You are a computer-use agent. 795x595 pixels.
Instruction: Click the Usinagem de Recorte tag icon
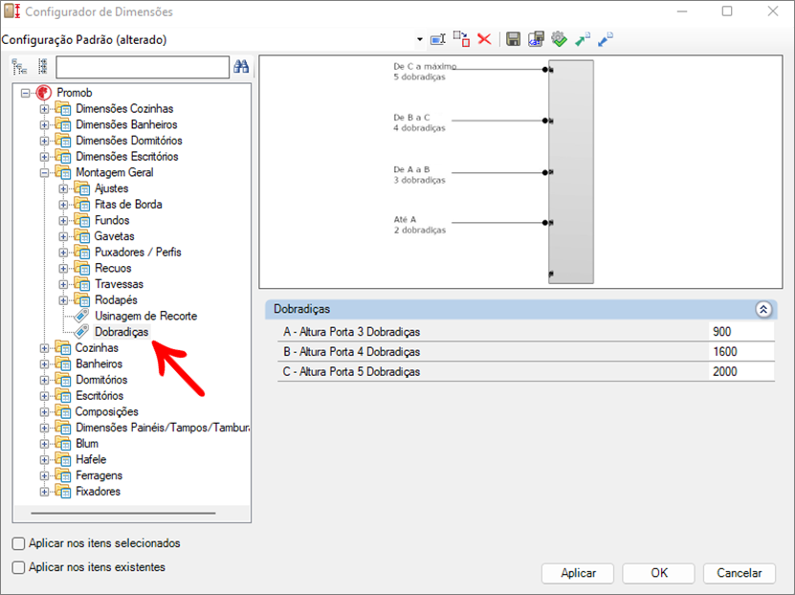[81, 316]
